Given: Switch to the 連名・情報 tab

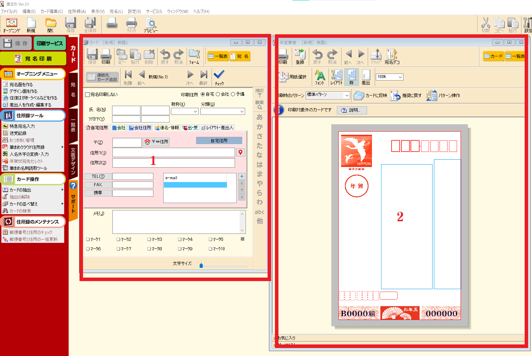Looking at the screenshot, I should (167, 128).
